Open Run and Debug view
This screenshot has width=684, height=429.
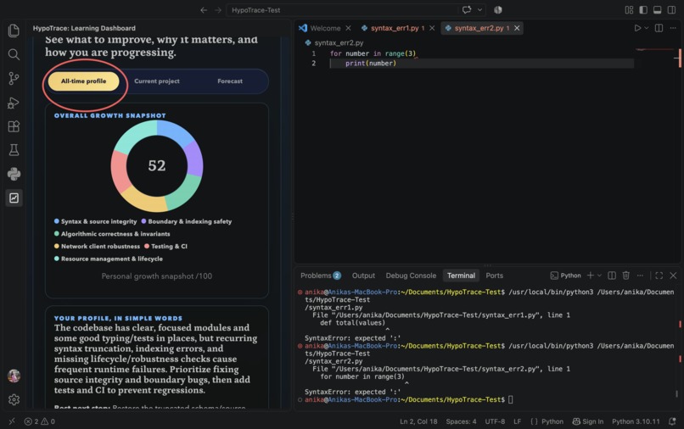pyautogui.click(x=14, y=103)
